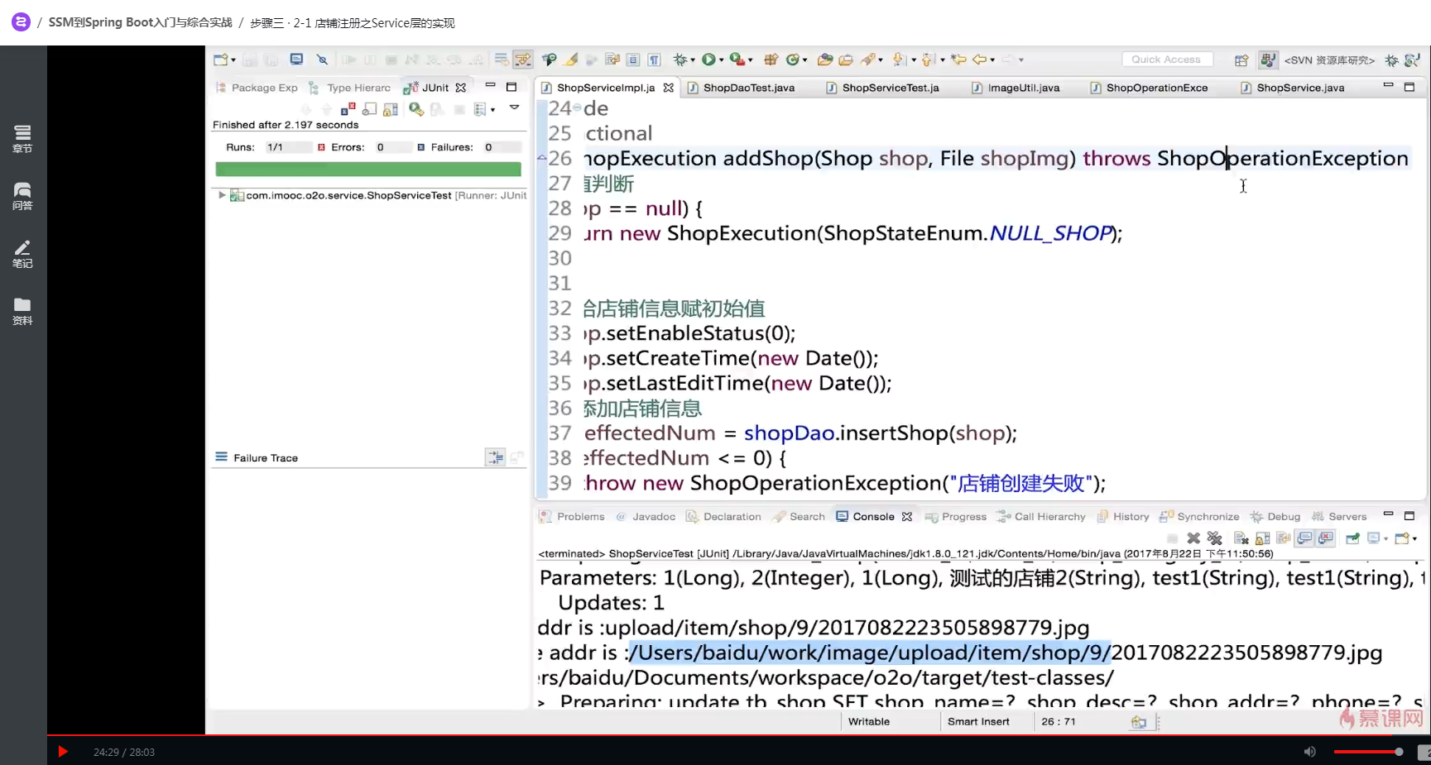1431x765 pixels.
Task: Click the 问答 Q&A sidebar icon
Action: coord(22,197)
